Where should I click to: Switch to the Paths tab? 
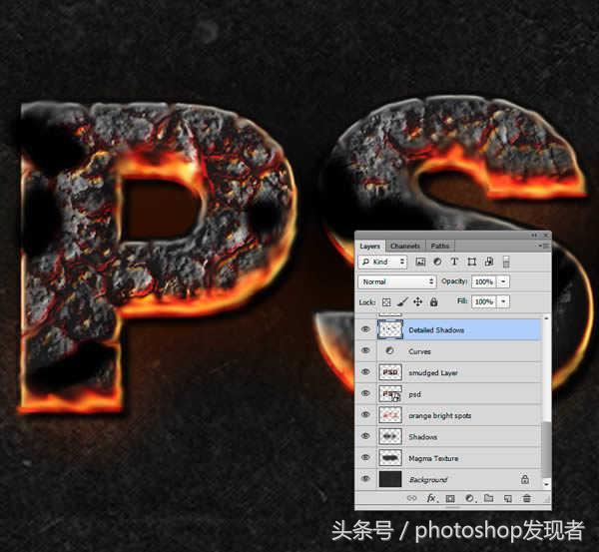click(439, 246)
